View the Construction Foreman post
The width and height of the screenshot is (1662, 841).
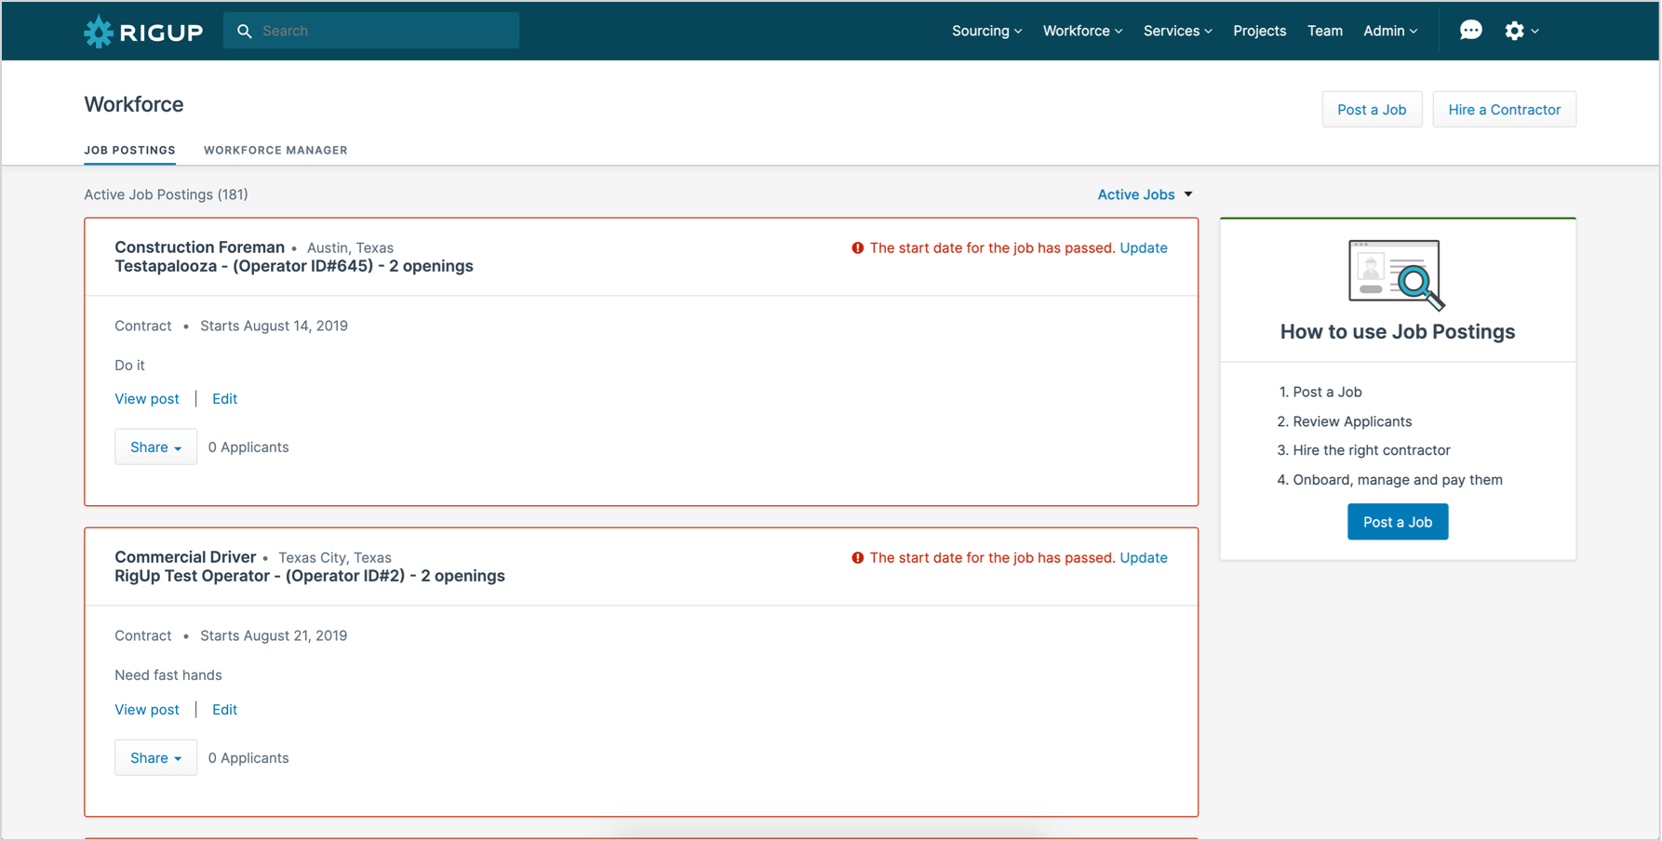pos(147,398)
